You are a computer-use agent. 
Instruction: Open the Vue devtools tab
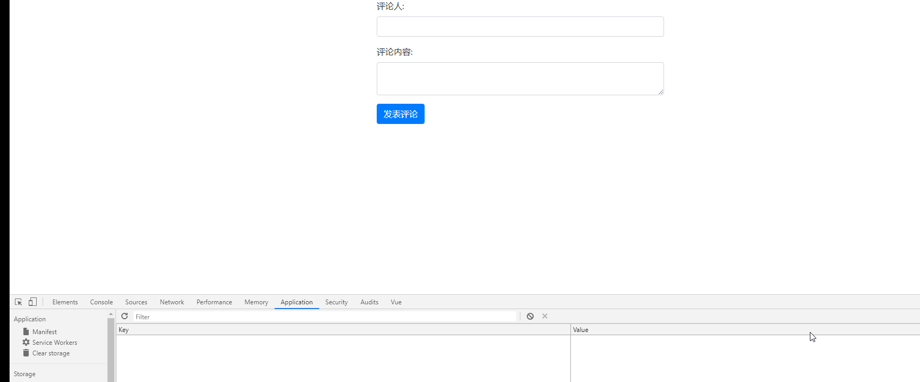coord(396,302)
